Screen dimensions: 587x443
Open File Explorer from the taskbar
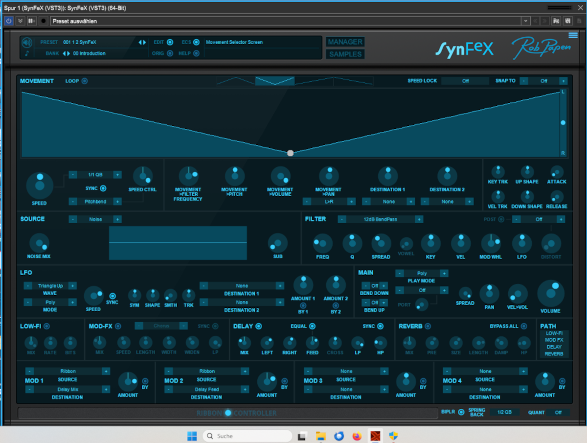click(x=320, y=436)
